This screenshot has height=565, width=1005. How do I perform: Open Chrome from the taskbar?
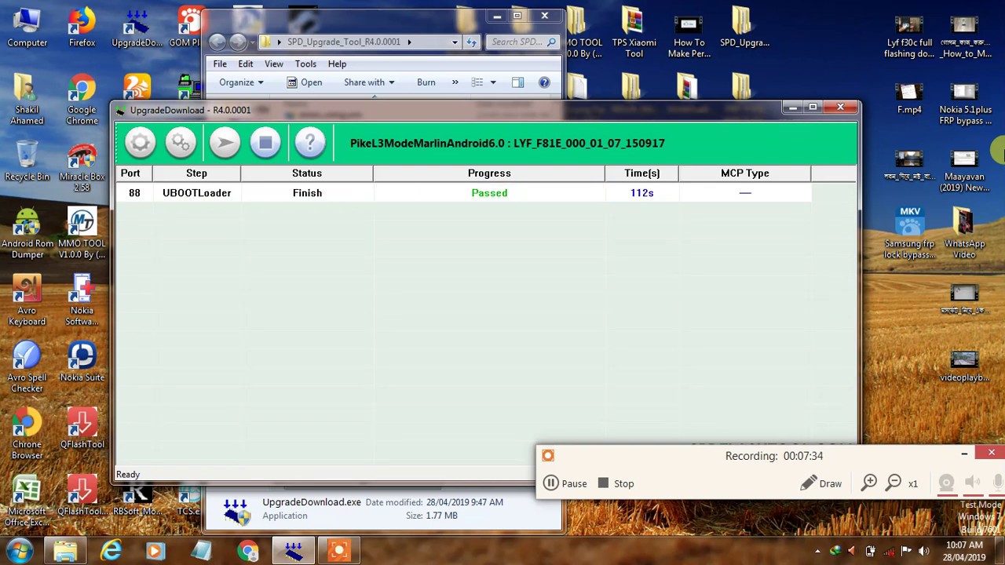coord(248,551)
